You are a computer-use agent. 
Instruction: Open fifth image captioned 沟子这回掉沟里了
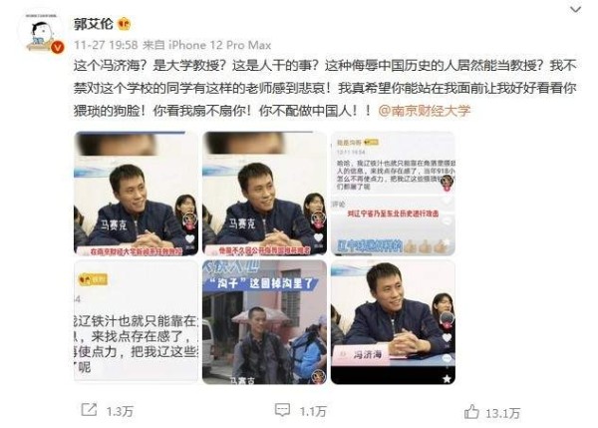[x=264, y=322]
